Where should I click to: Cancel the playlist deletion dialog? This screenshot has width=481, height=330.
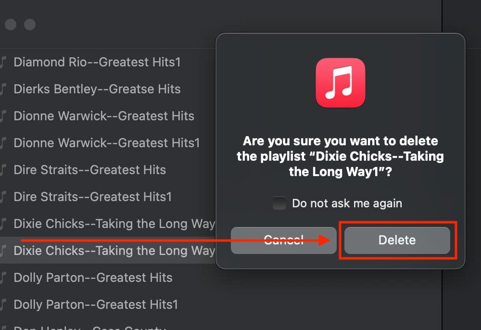pos(283,240)
